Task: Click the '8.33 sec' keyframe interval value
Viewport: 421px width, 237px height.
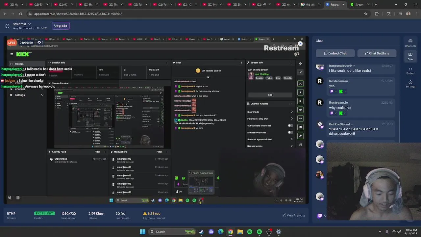Action: point(154,213)
